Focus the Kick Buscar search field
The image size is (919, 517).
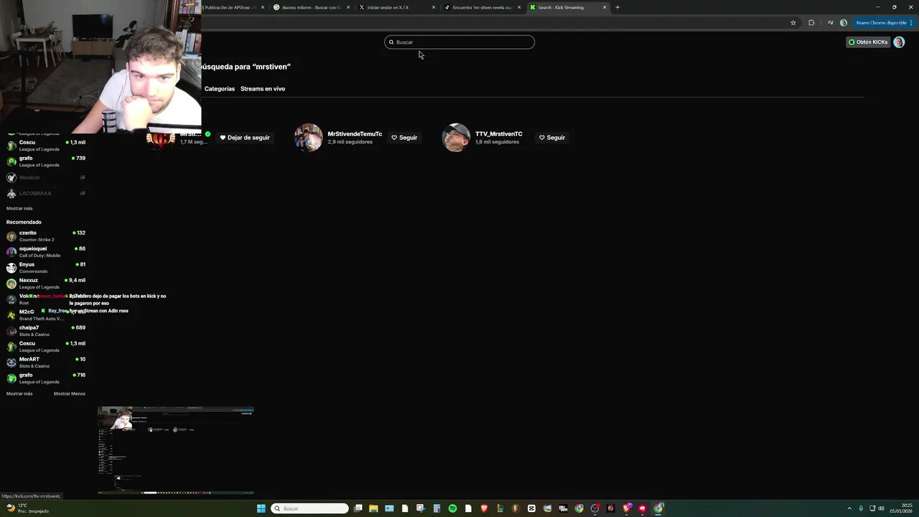pos(459,42)
